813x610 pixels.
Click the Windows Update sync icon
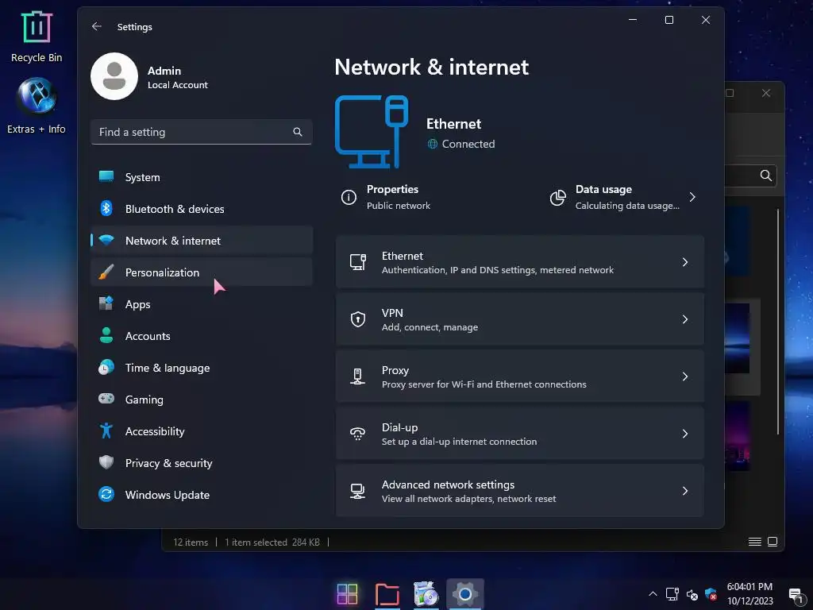pyautogui.click(x=106, y=494)
